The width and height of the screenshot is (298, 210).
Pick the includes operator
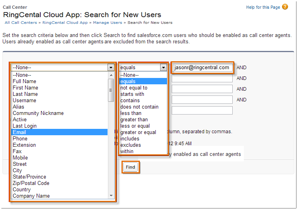[143, 139]
